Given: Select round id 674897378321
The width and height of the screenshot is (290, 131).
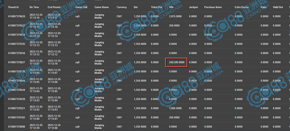Looking at the screenshot, I should point(17,108).
